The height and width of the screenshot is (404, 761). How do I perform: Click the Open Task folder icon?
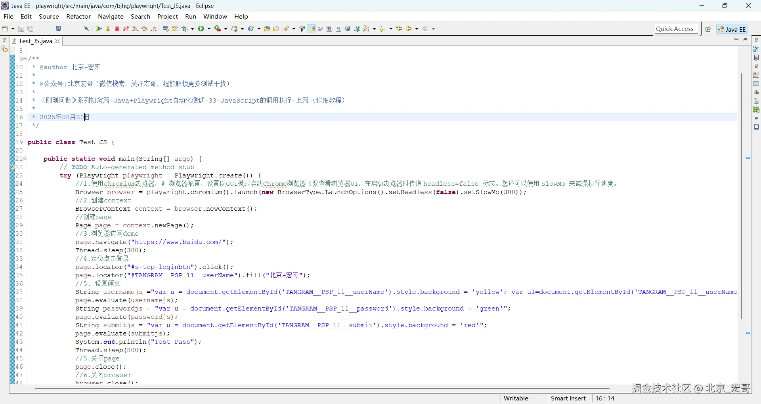(276, 29)
